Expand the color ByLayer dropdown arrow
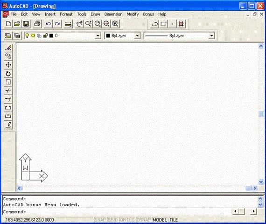 [137, 36]
